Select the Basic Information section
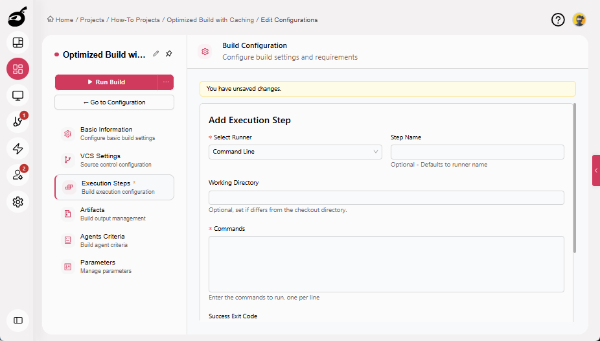This screenshot has height=341, width=600. click(114, 134)
